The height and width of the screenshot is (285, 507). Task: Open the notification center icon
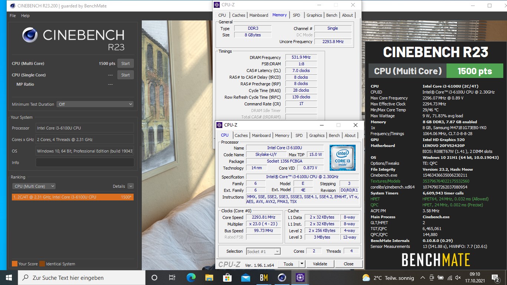tap(495, 278)
